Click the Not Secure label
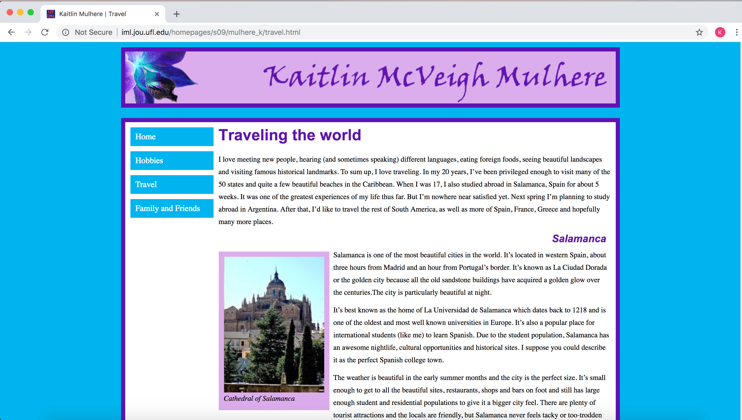This screenshot has height=420, width=742. (x=93, y=32)
